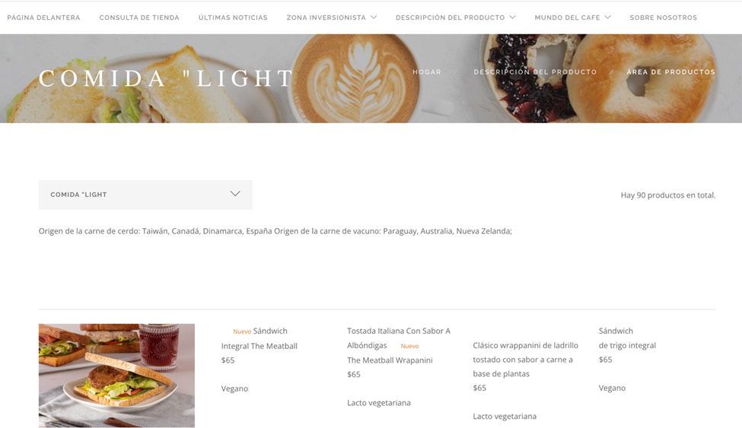The width and height of the screenshot is (742, 428).
Task: Open The Meatball Wrapanini product
Action: (x=390, y=360)
